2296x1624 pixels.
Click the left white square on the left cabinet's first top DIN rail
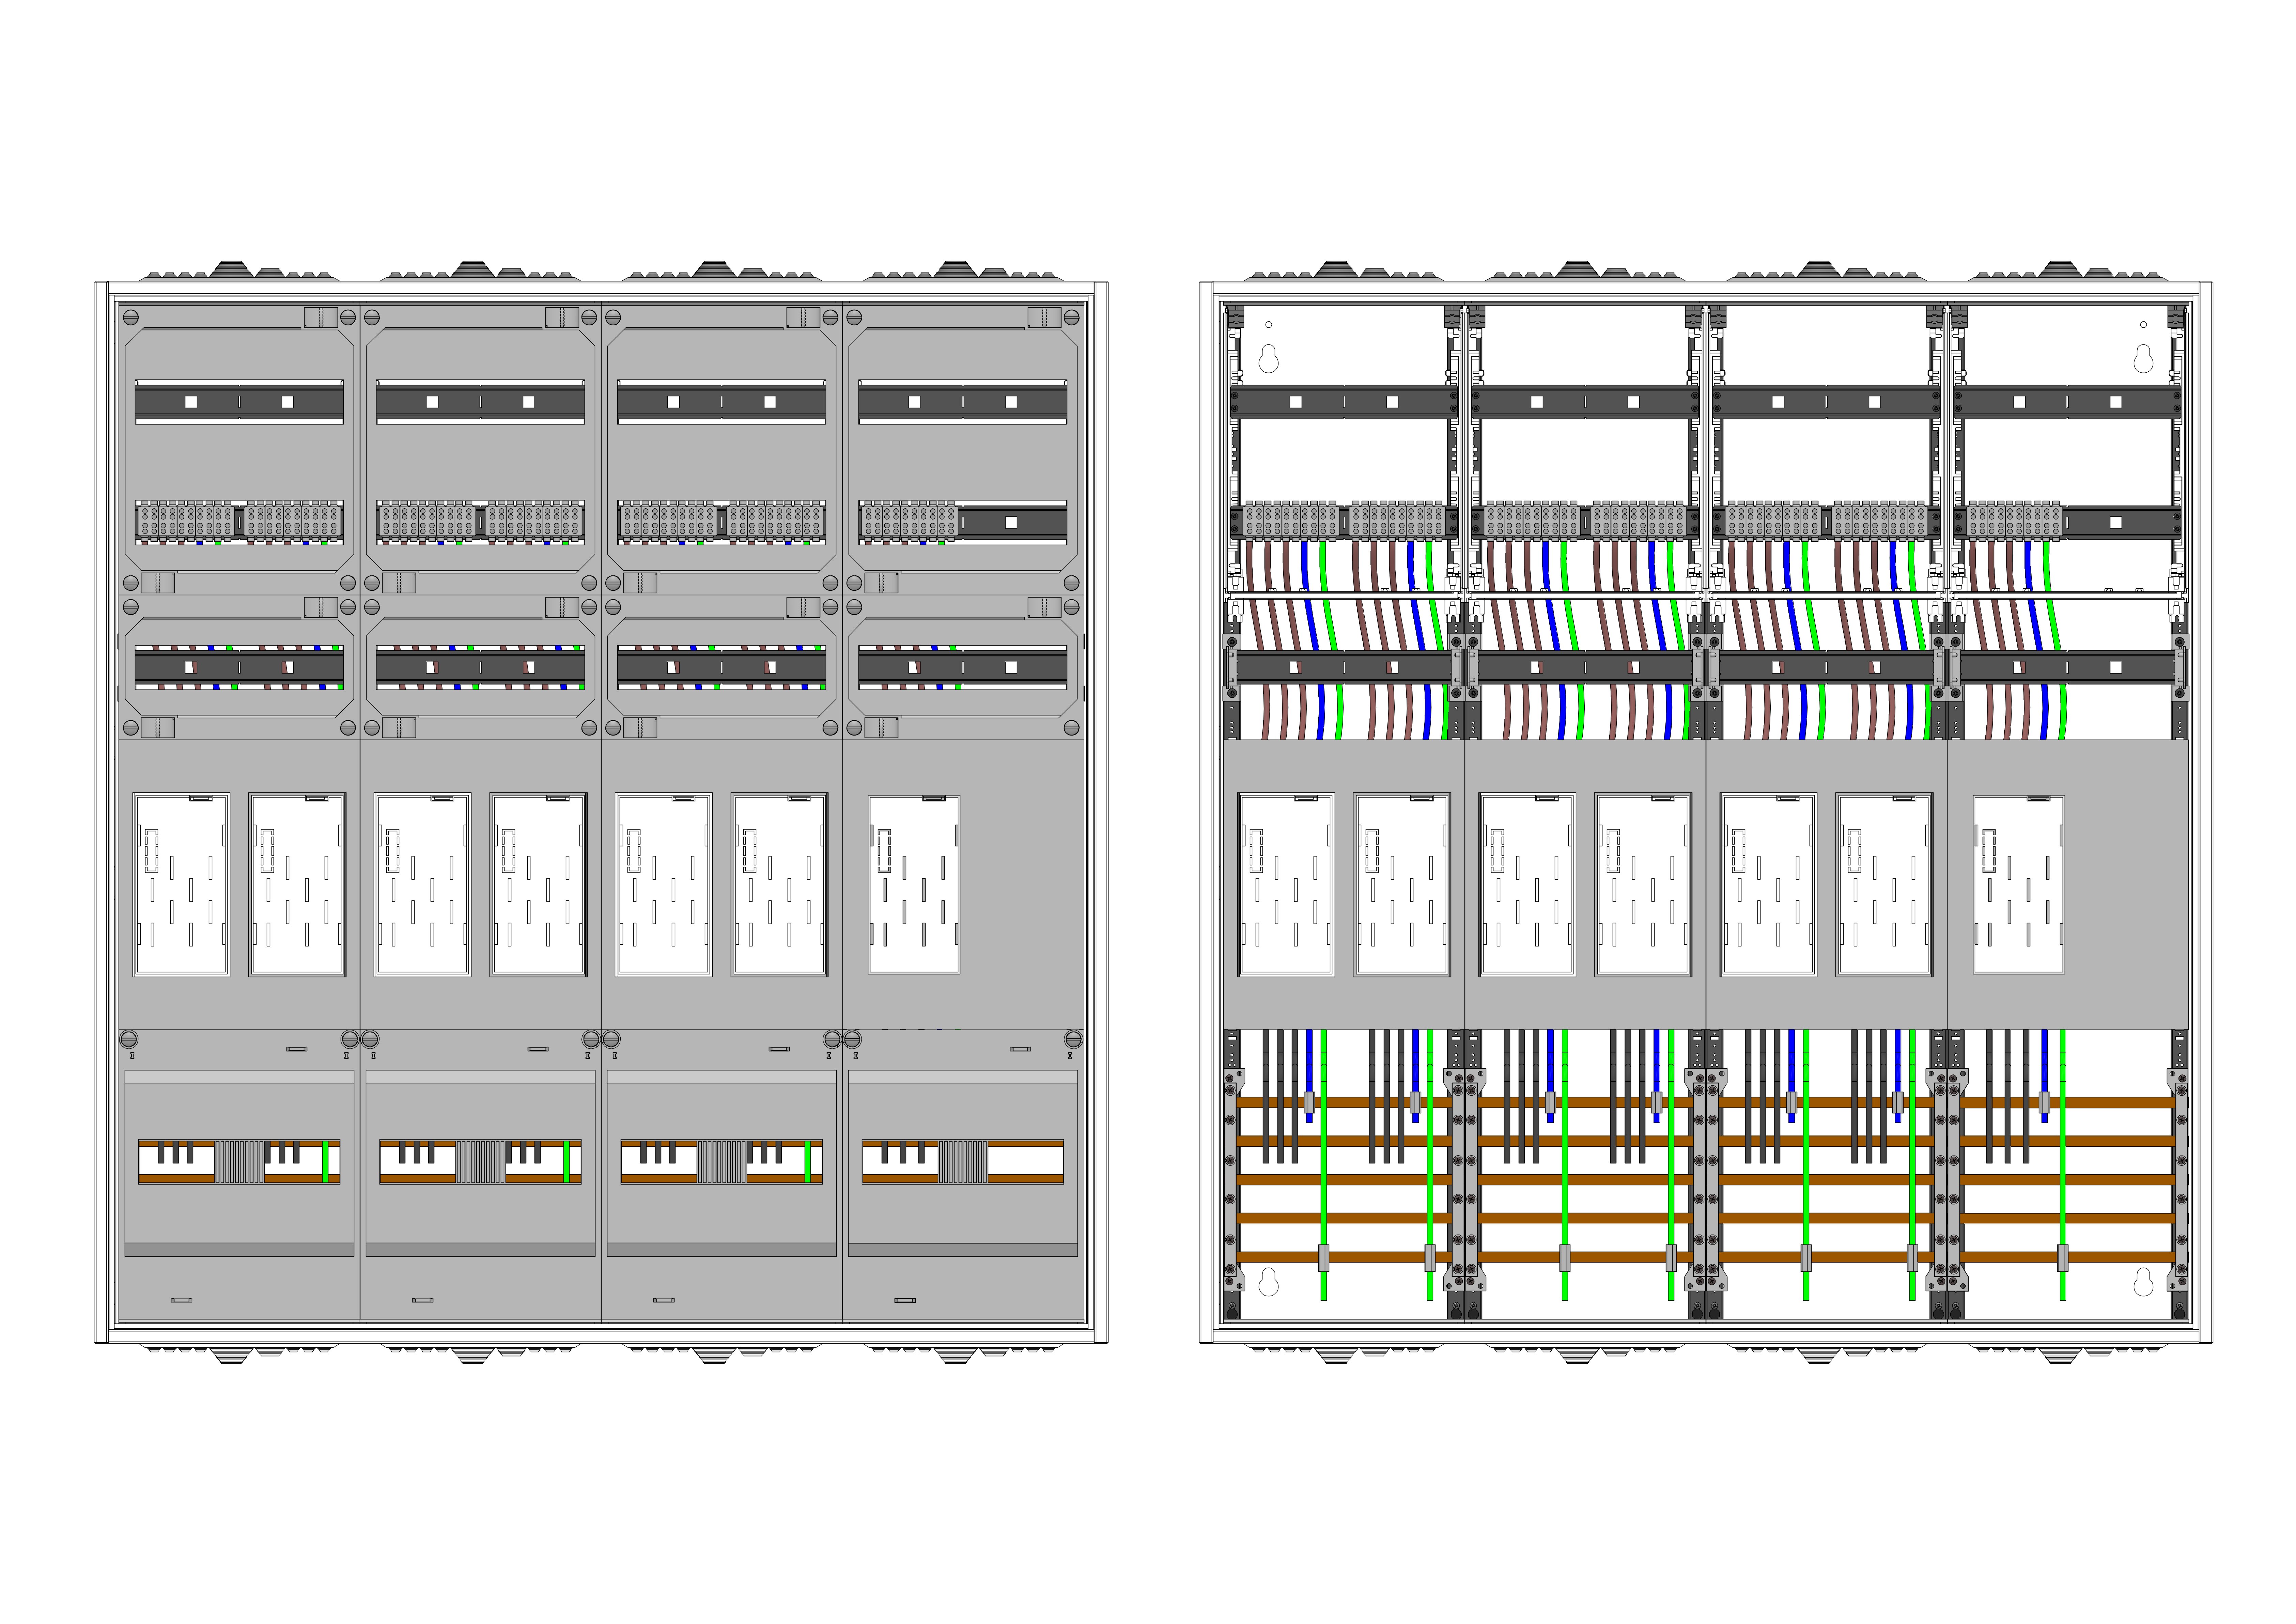click(x=191, y=402)
